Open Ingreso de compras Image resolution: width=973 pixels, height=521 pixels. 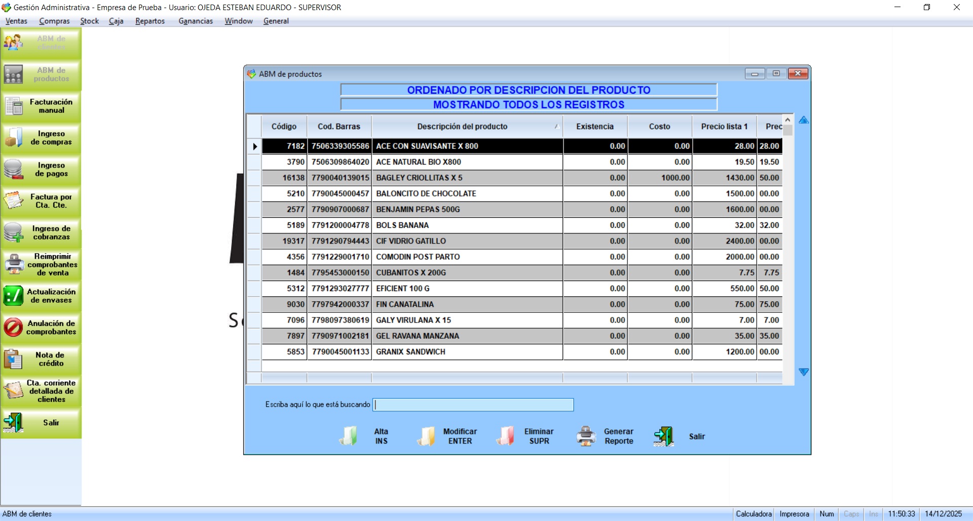(x=41, y=138)
